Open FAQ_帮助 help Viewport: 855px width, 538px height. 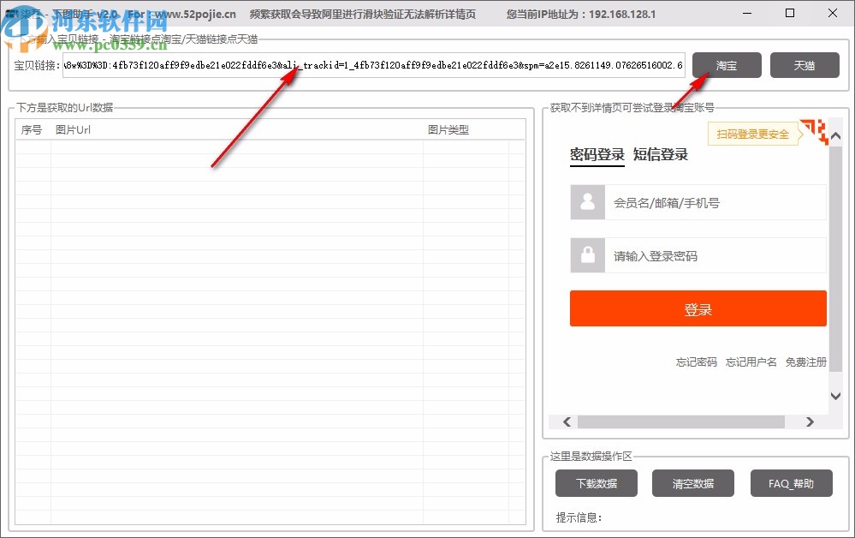click(791, 482)
